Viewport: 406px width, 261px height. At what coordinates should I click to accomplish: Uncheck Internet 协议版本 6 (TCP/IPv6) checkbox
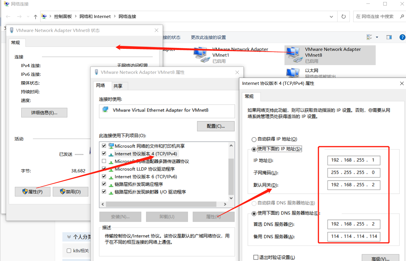click(x=104, y=176)
